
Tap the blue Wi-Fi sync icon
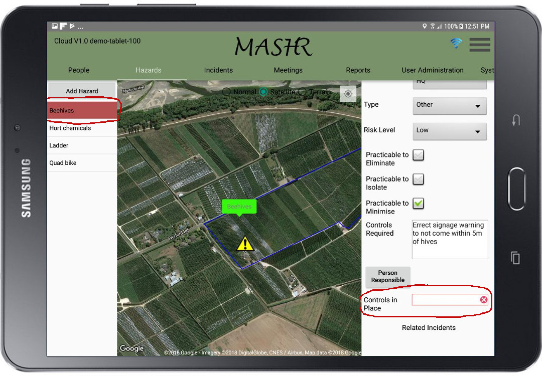click(456, 43)
